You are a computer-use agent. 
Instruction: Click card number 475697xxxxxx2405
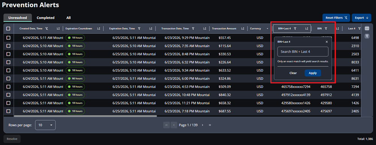click(296, 111)
